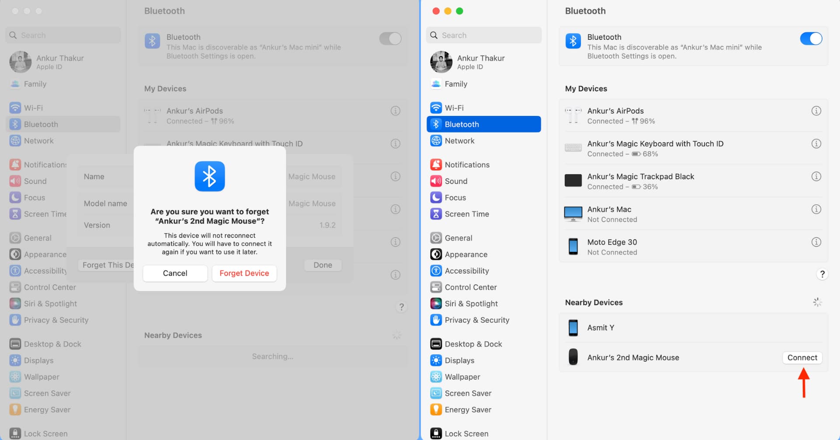Select Wi-Fi in left window sidebar
Screen dimensions: 840x440
point(63,108)
